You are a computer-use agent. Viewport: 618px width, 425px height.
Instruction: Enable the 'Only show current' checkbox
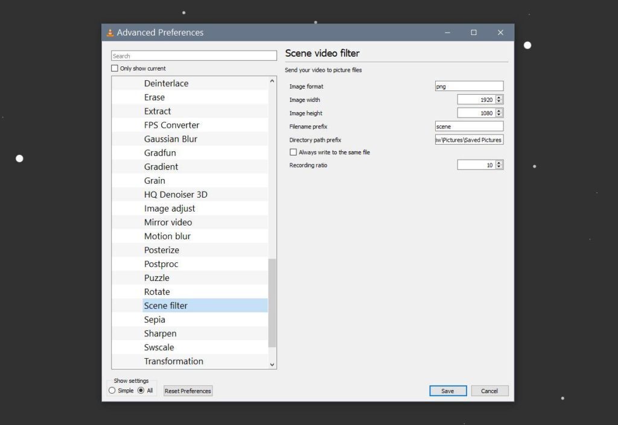click(x=115, y=68)
